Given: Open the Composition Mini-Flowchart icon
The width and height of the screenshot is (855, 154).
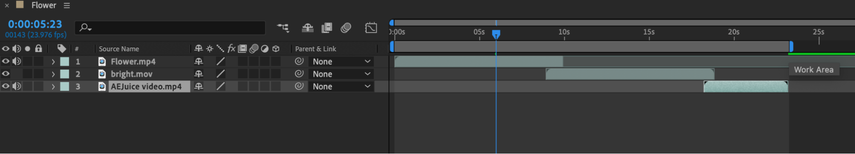Looking at the screenshot, I should (283, 28).
